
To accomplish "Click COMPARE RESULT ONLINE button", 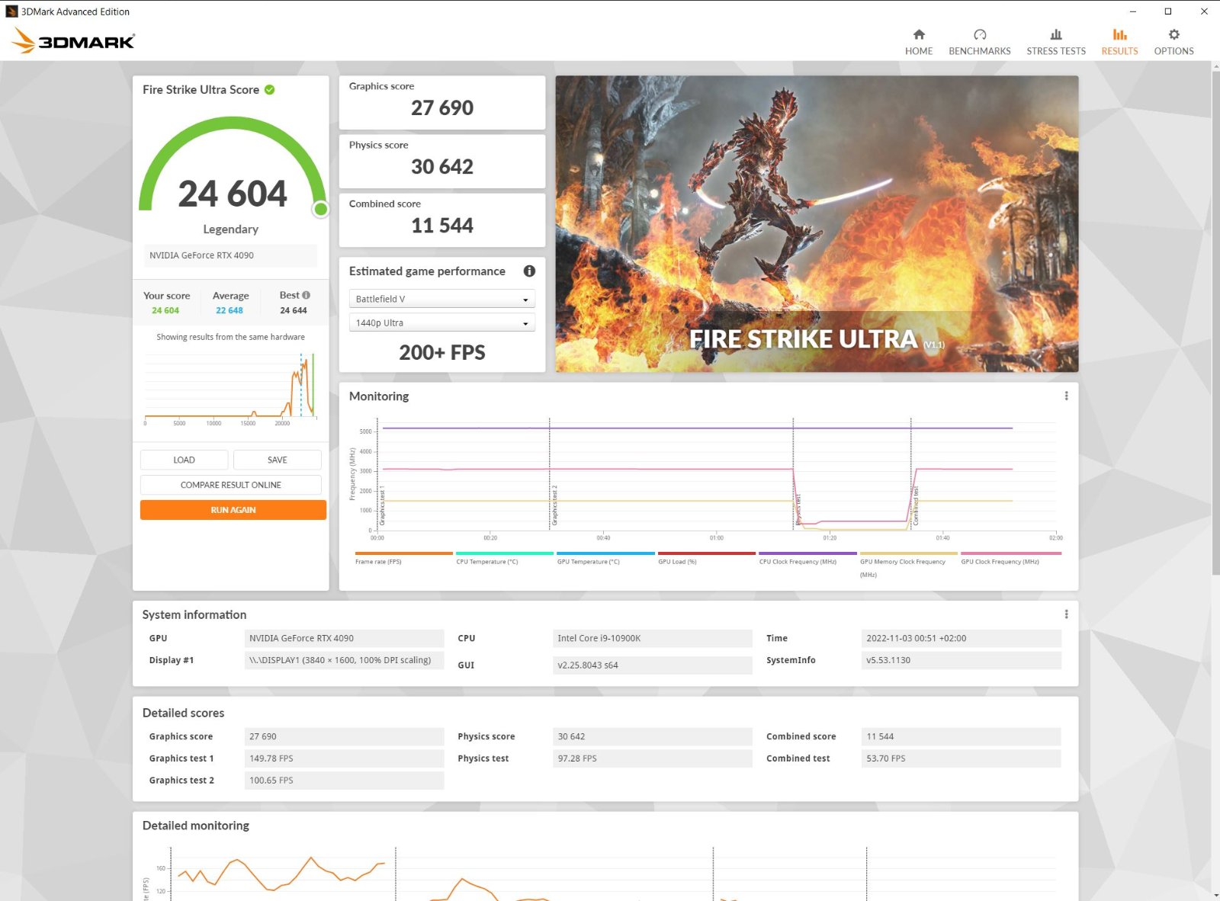I will click(x=230, y=485).
